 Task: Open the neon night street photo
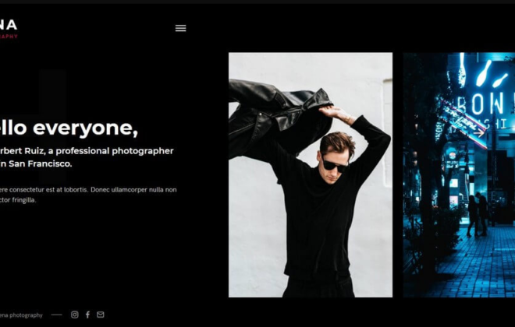(459, 175)
